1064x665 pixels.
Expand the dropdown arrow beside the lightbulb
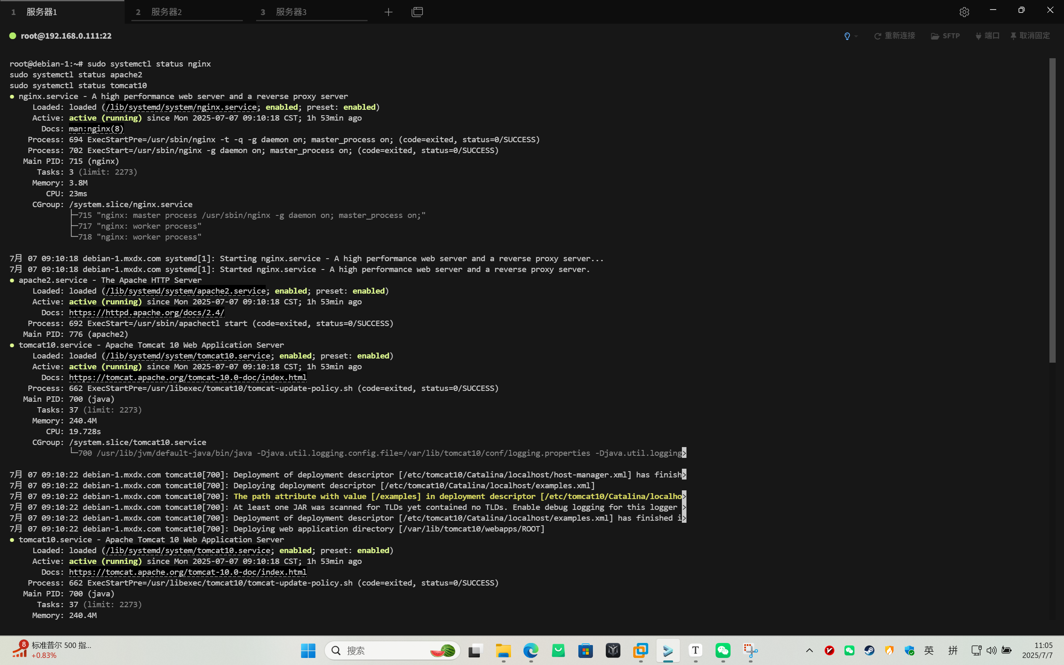856,36
